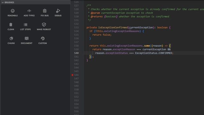Apply the Readable brush
Image resolution: width=204 pixels, height=115 pixels.
point(12,13)
